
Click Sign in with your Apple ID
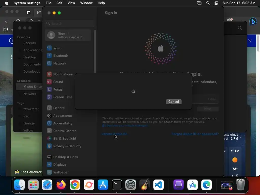[68, 35]
